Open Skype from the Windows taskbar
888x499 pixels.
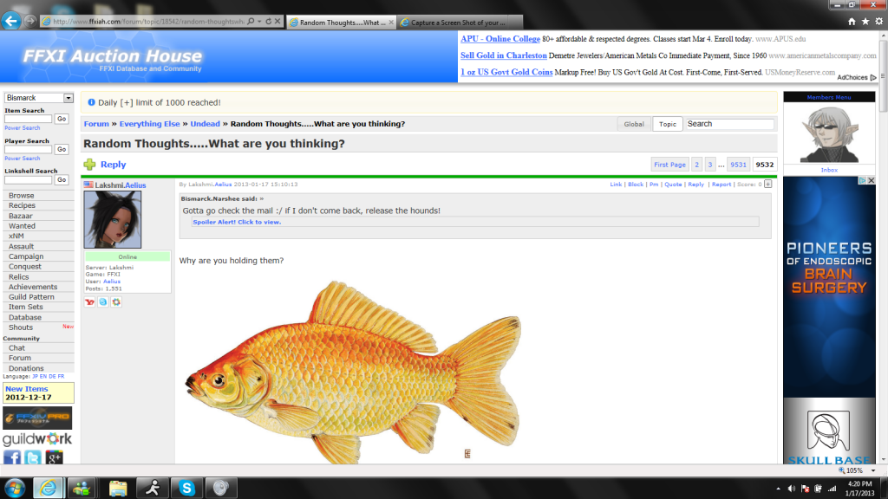(186, 488)
